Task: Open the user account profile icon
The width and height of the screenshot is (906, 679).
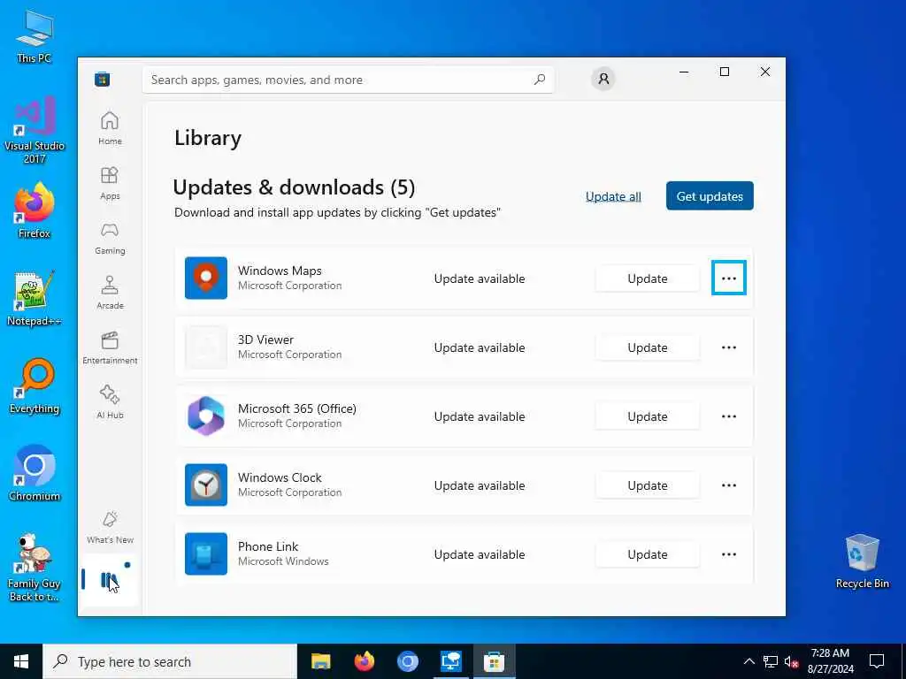Action: point(603,79)
